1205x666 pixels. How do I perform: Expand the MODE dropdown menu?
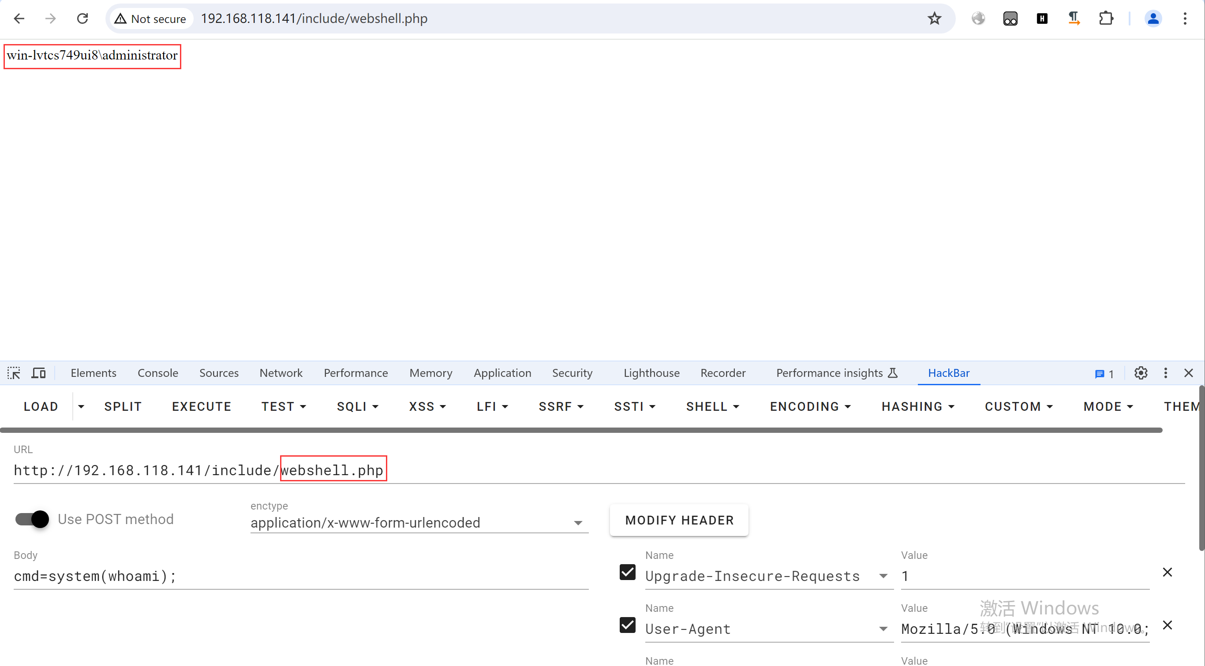1109,407
